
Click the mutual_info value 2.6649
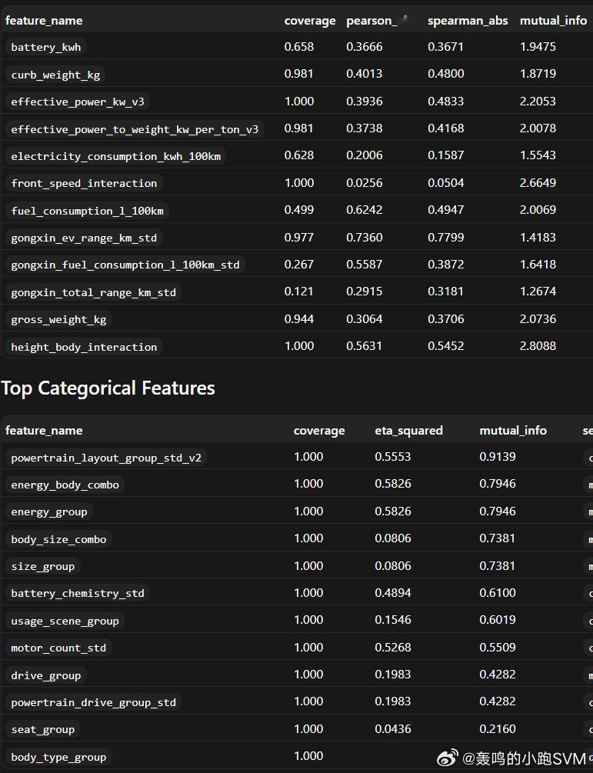point(538,183)
